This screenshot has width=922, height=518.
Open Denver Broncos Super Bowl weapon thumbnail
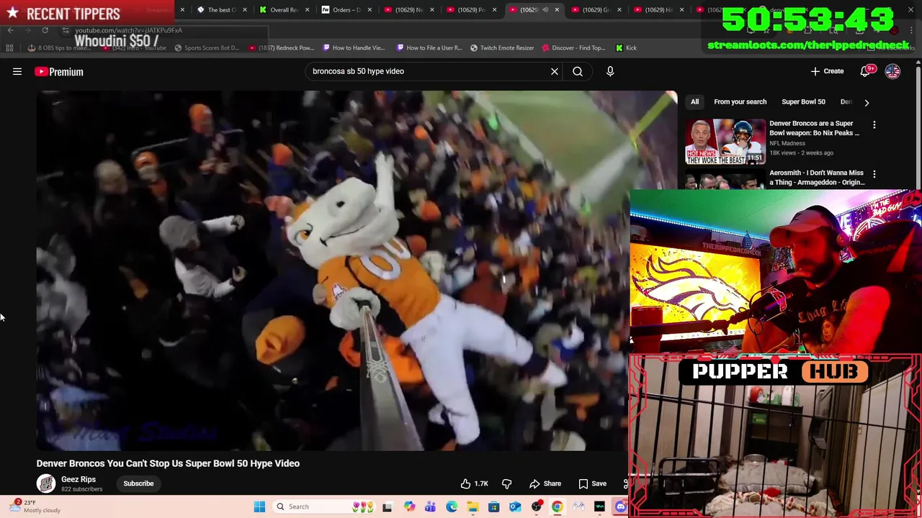click(x=725, y=142)
